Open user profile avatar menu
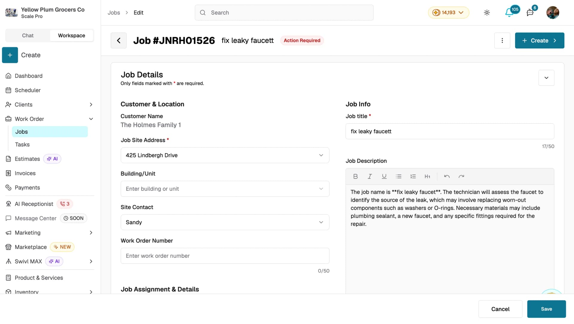The image size is (574, 324). click(552, 13)
